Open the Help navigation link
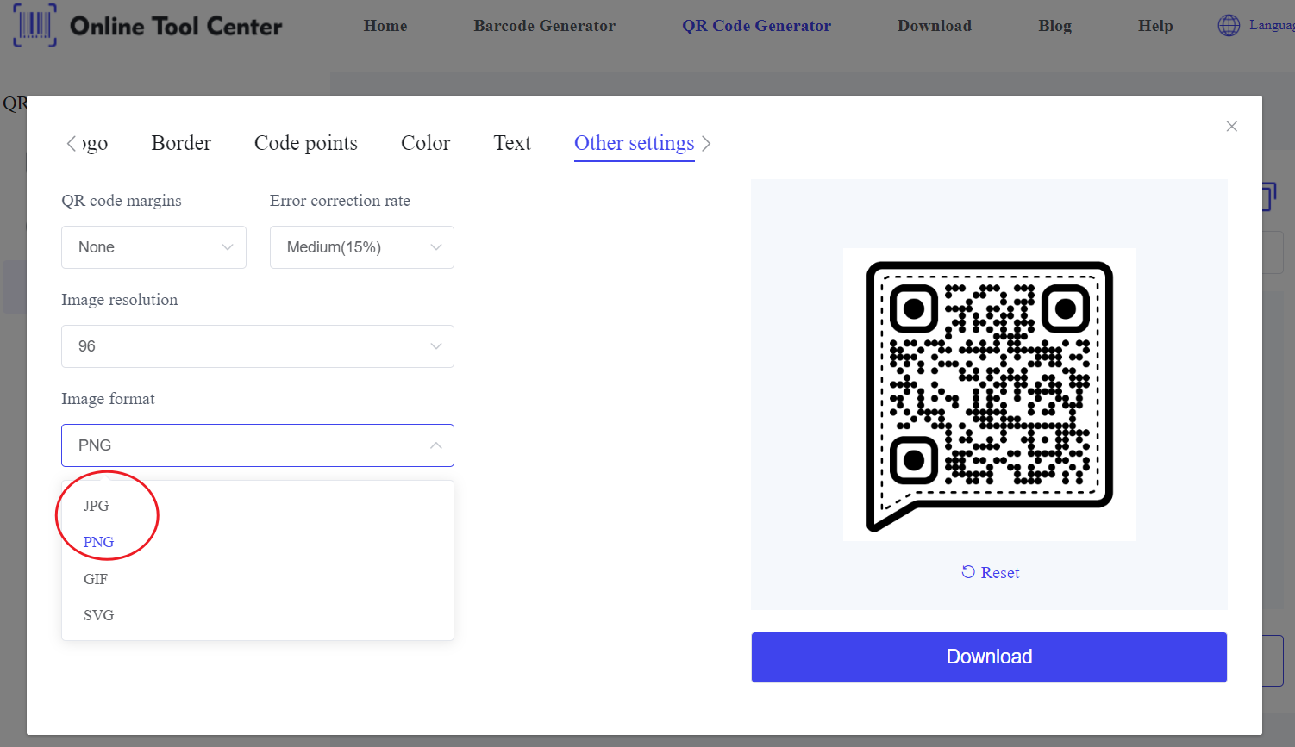Viewport: 1295px width, 747px height. (1155, 26)
